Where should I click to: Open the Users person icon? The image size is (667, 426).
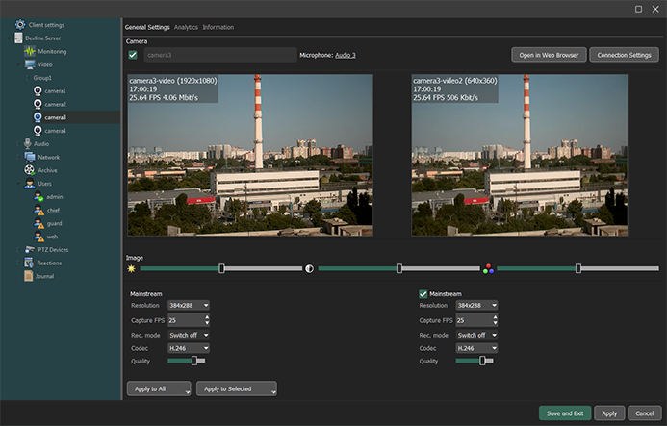29,184
